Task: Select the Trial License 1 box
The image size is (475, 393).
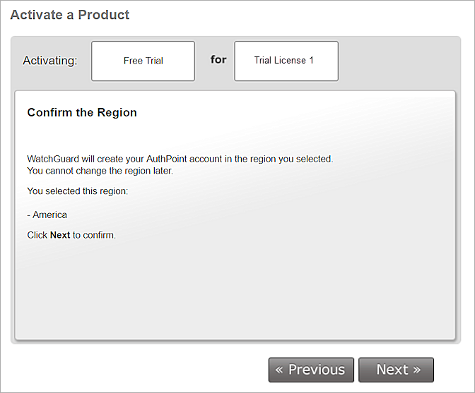Action: pos(286,61)
